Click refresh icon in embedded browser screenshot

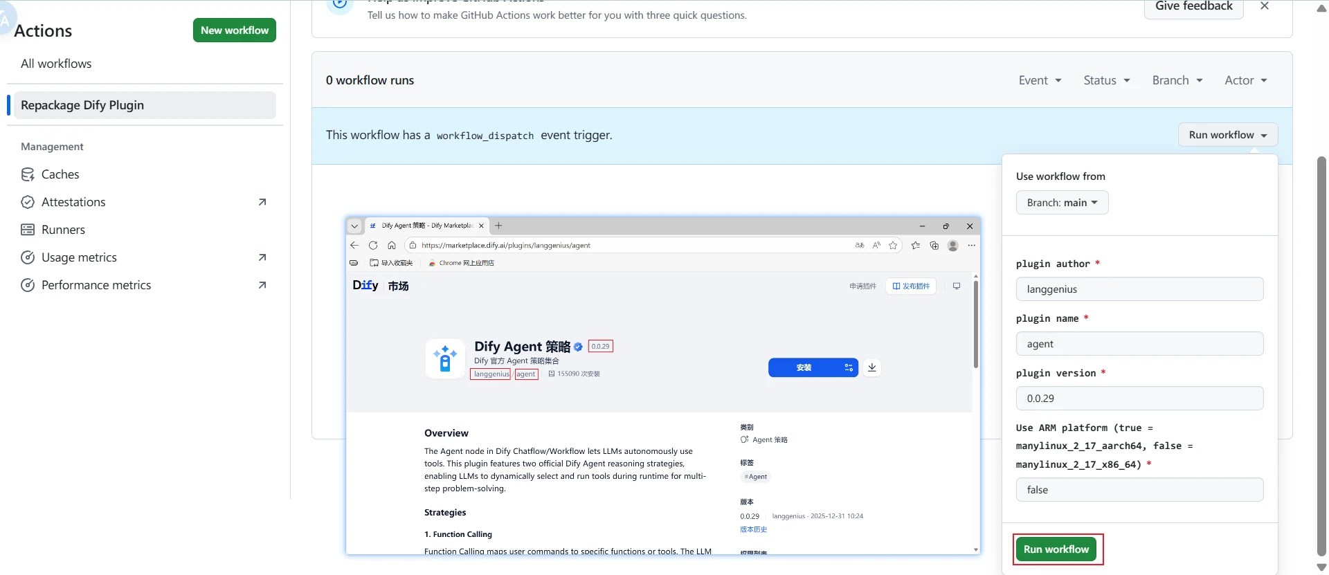[x=373, y=245]
